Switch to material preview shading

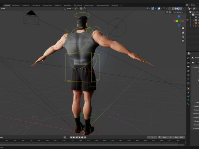tap(178, 9)
